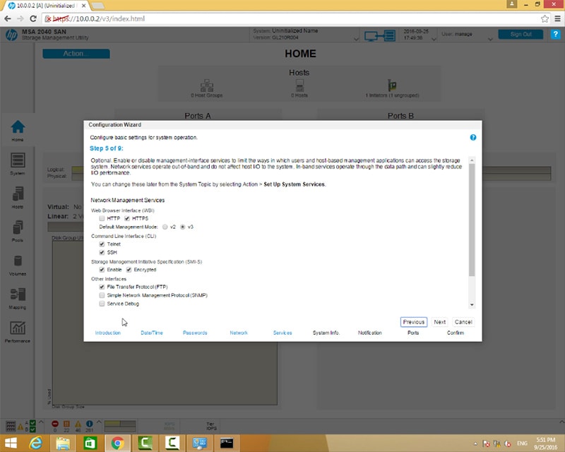Open the Mapping sidebar icon

tap(18, 297)
